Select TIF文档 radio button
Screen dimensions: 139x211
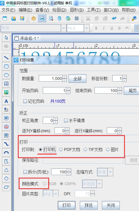tap(85, 149)
